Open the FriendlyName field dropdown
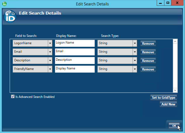The width and height of the screenshot is (185, 133). (x=50, y=69)
